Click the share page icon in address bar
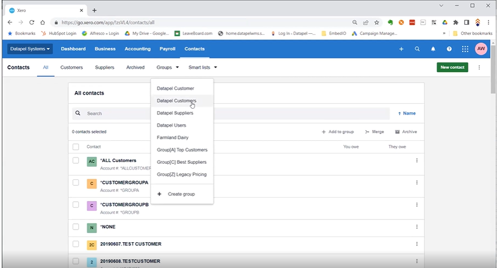The width and height of the screenshot is (497, 268). click(366, 22)
